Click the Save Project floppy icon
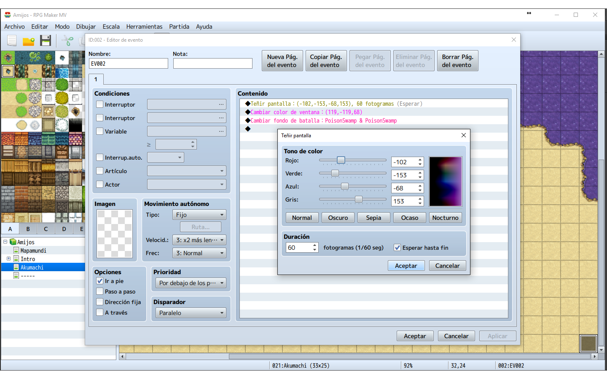Viewport: 607px width, 379px height. pos(46,40)
